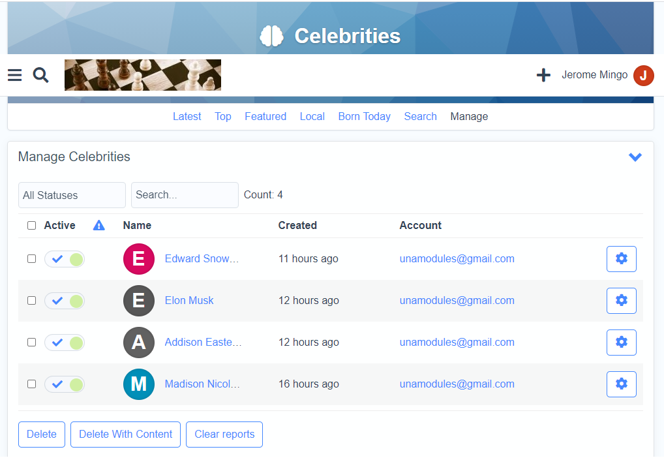This screenshot has width=664, height=458.
Task: Disable the Active switch for Madison Nicol
Action: [x=65, y=384]
